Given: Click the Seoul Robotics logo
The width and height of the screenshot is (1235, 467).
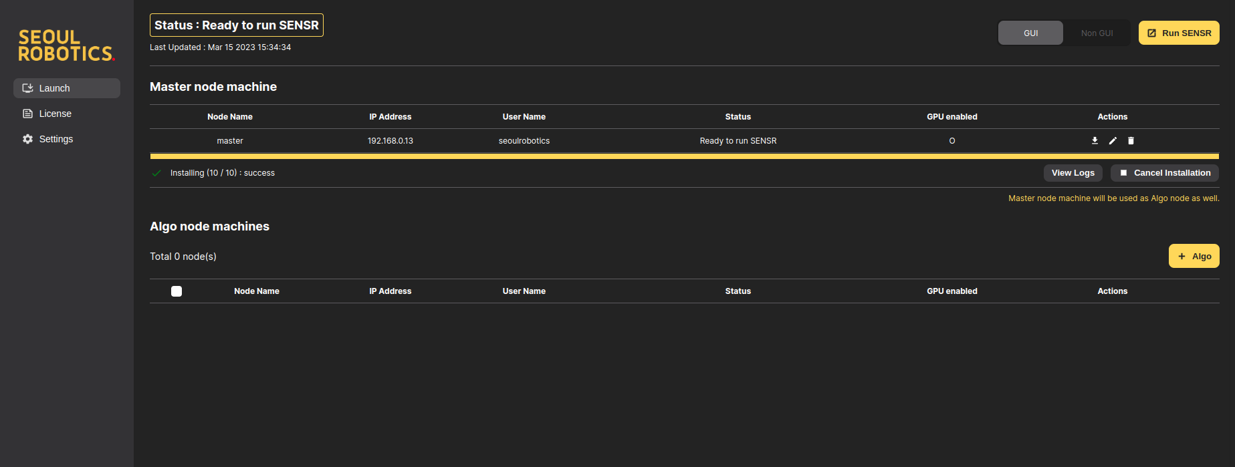Looking at the screenshot, I should point(66,45).
